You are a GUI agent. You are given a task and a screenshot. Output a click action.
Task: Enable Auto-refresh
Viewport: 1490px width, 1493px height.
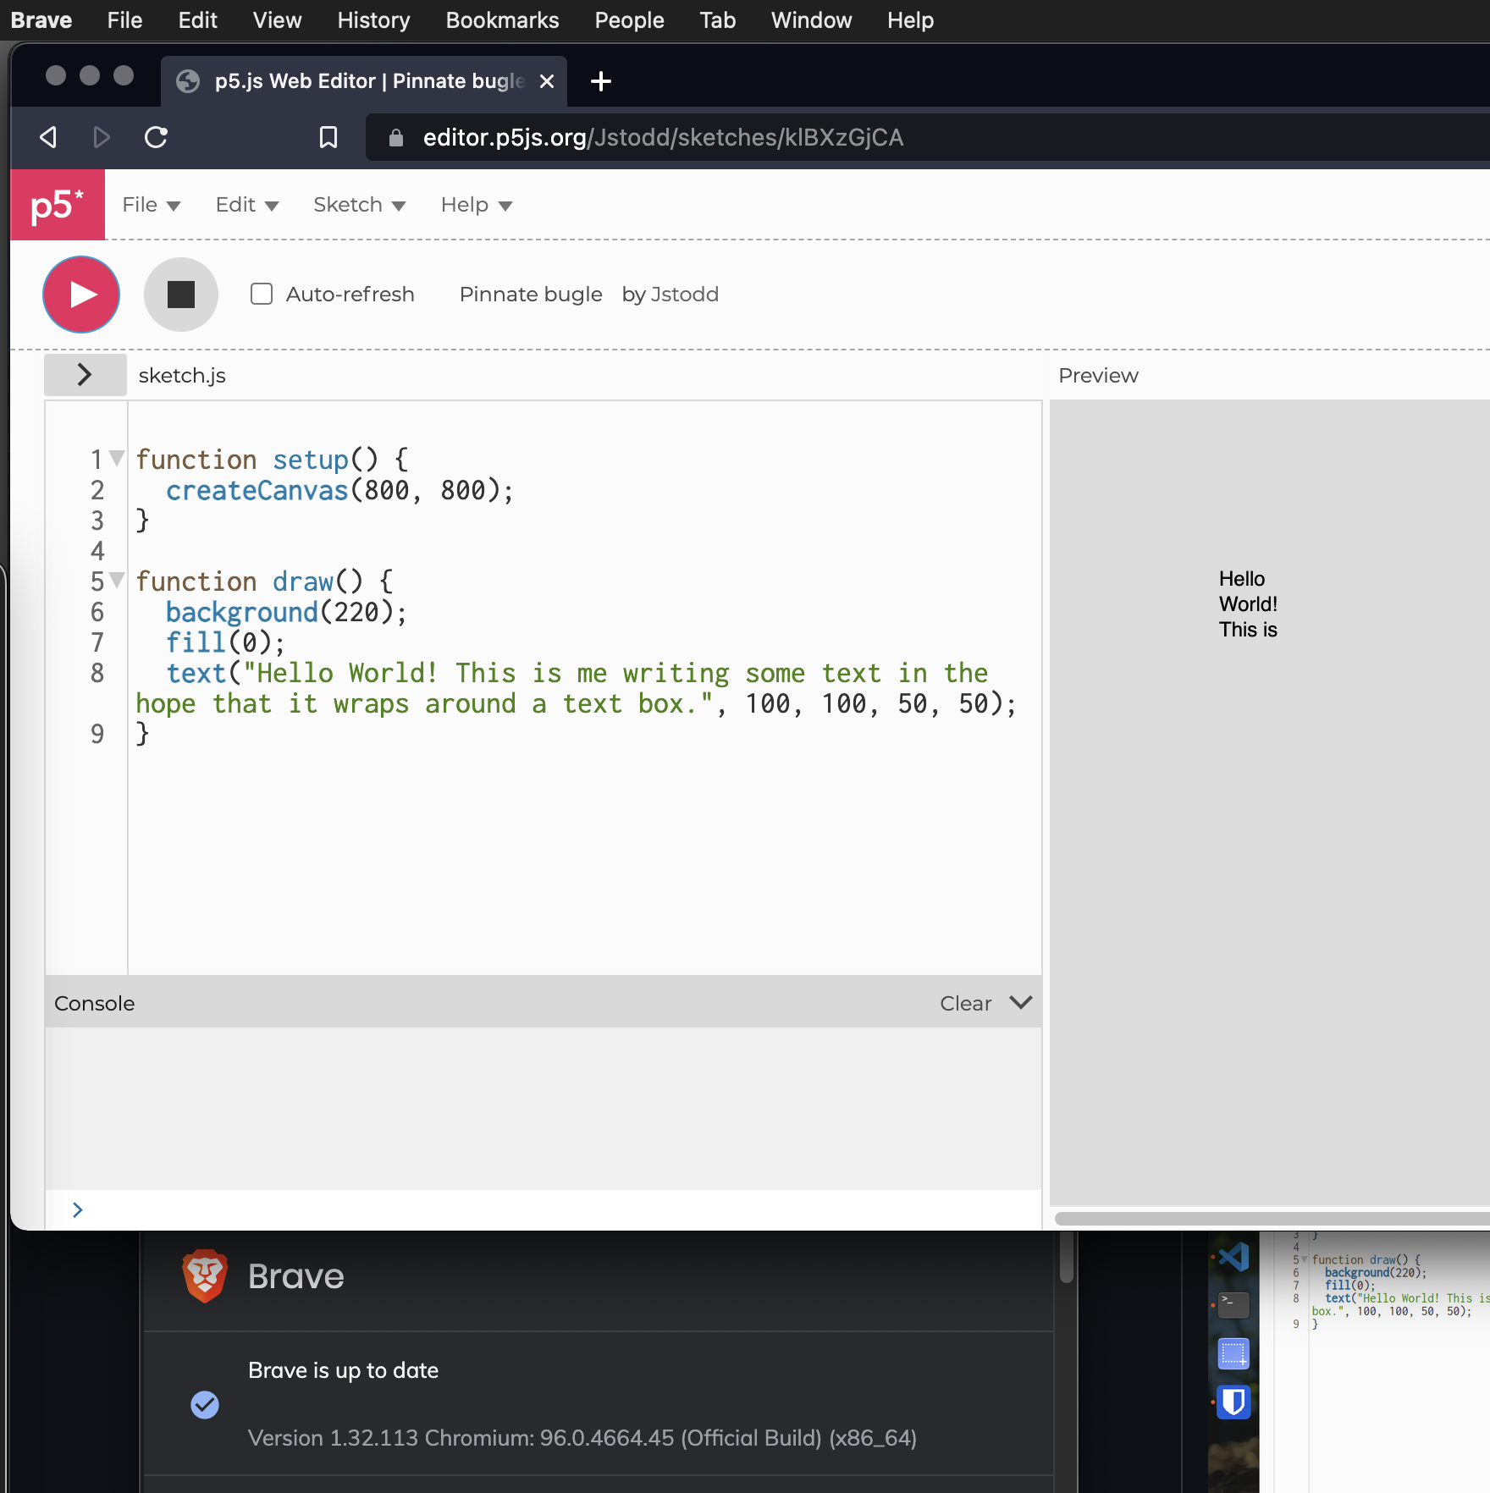(x=261, y=294)
